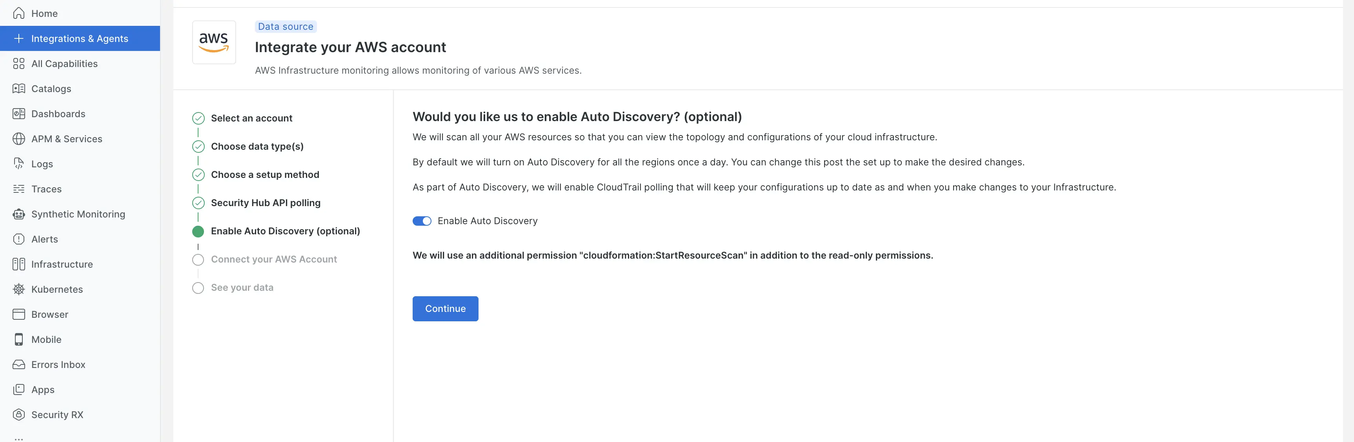Open Integrations & Agents in sidebar
Viewport: 1354px width, 442px height.
80,38
